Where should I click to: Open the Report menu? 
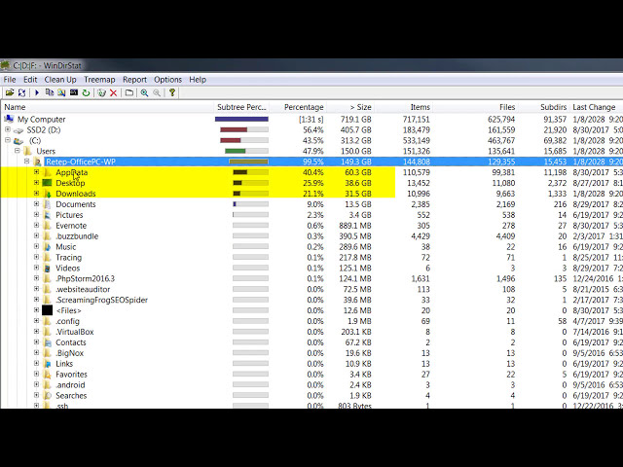click(x=134, y=80)
